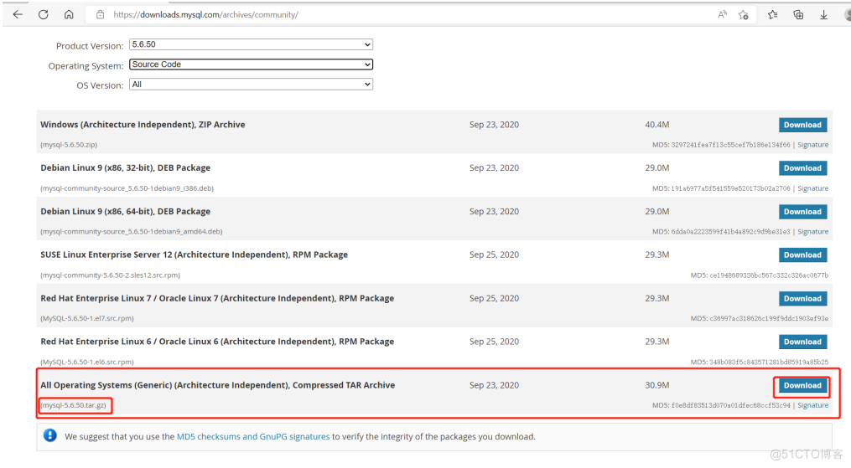
Task: Click the OS Version label
Action: (100, 85)
